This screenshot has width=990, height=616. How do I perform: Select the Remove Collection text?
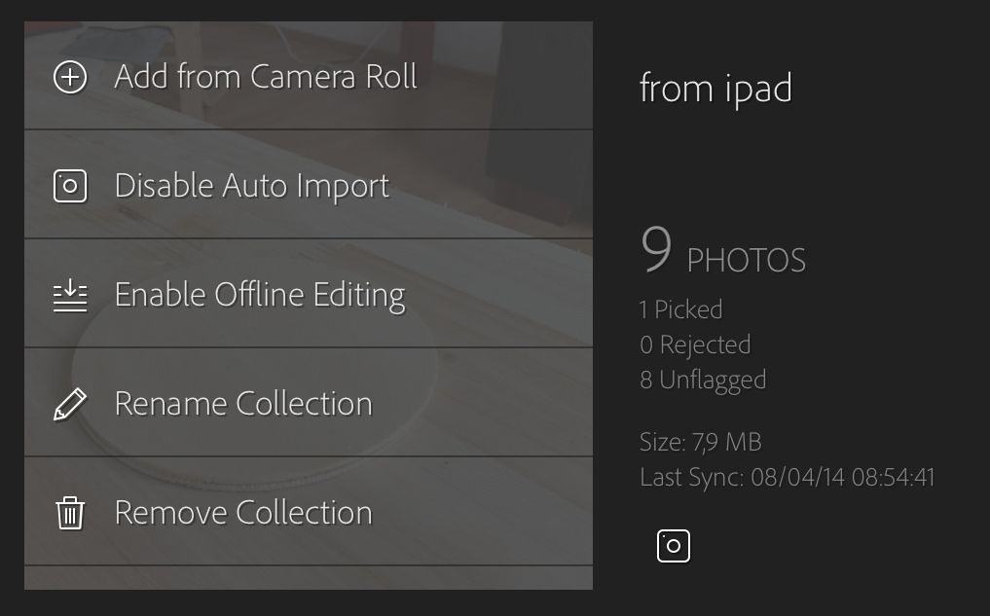243,513
